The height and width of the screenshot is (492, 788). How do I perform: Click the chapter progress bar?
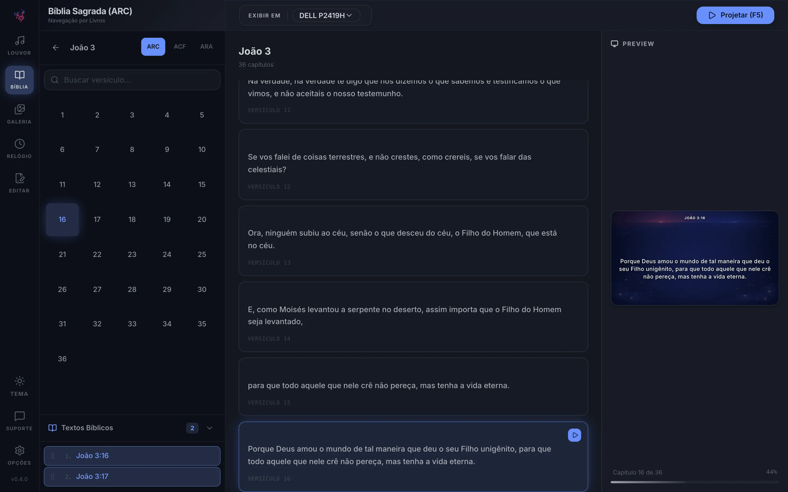[694, 482]
